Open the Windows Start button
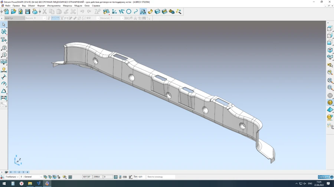The width and height of the screenshot is (334, 187). 4,183
